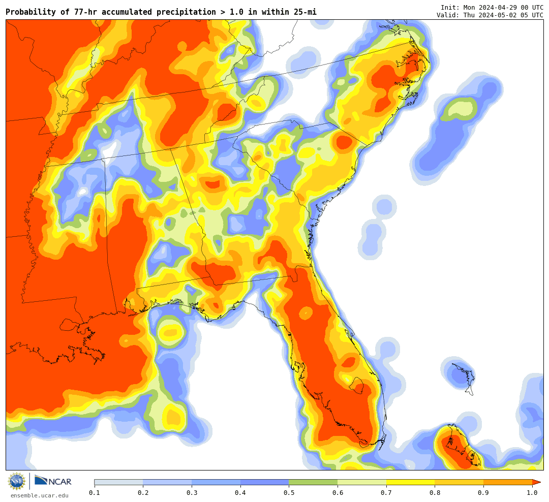Click the 0.6 colorbar tick label

(338, 493)
